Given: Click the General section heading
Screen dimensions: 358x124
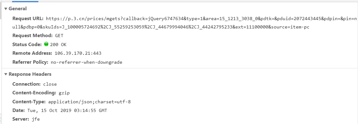Looking at the screenshot, I should point(18,9).
